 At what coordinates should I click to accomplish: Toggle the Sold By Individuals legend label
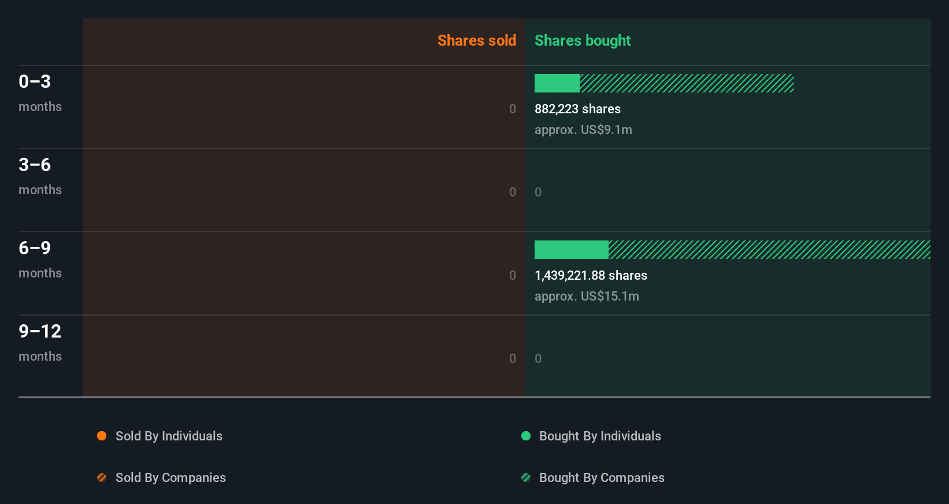[169, 436]
